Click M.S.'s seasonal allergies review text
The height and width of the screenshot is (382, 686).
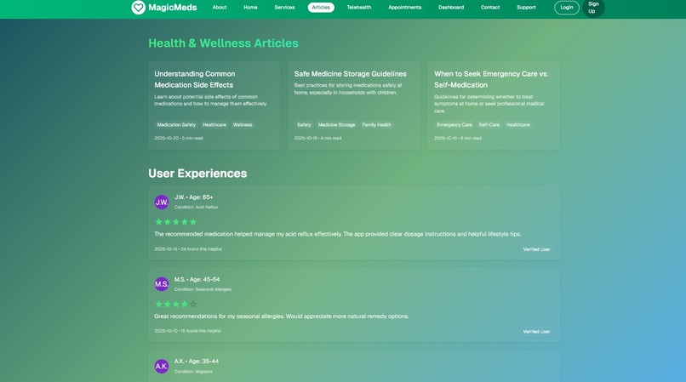282,316
